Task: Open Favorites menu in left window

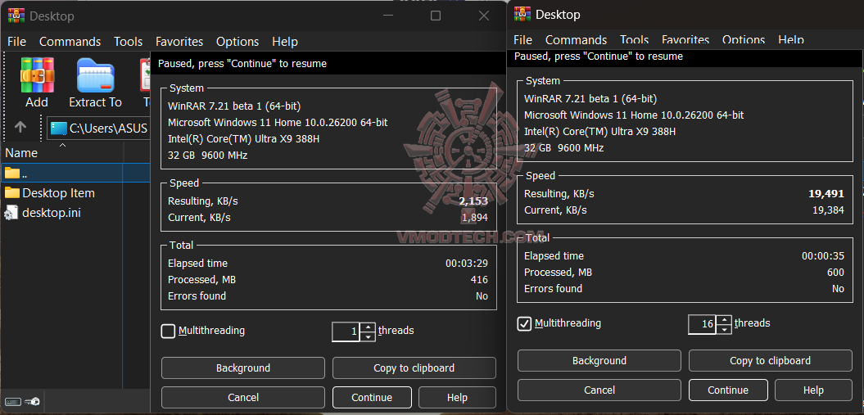Action: tap(179, 42)
